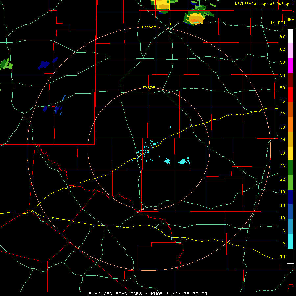This screenshot has width=296, height=296.
Task: Click the '18' legend value
Action: (x=283, y=192)
